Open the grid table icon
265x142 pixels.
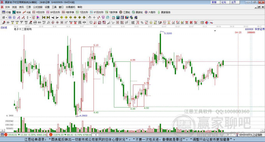202,22
